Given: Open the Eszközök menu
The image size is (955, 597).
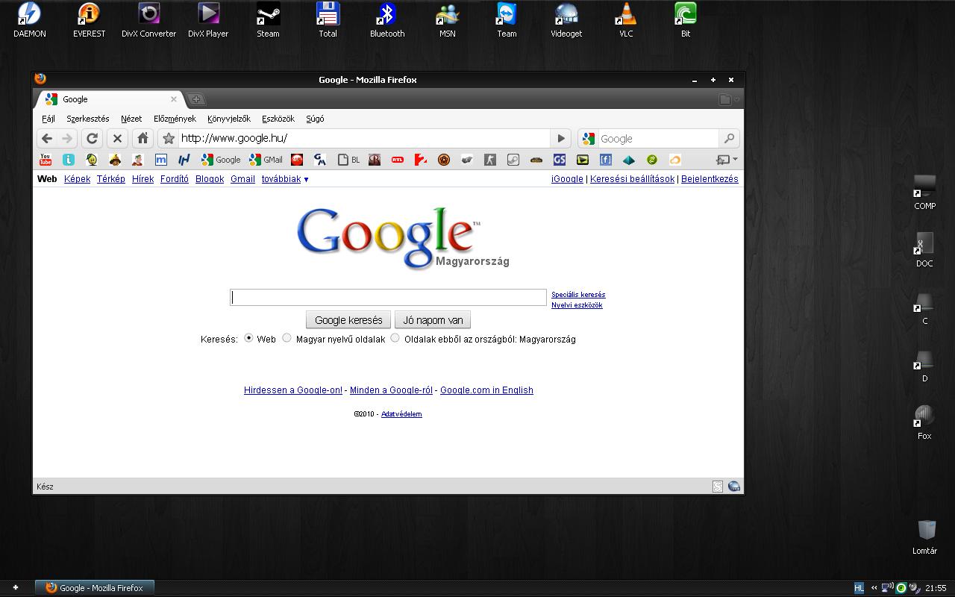Looking at the screenshot, I should (x=278, y=119).
